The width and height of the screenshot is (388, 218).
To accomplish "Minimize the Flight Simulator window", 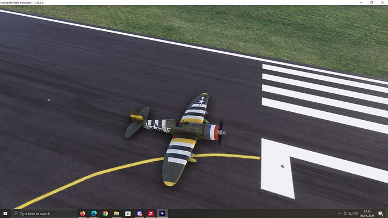I will pos(361,2).
